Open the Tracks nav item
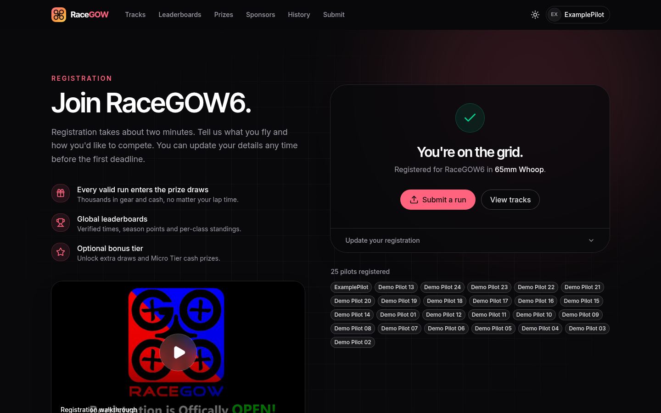Screen dimensions: 661x413 135,15
